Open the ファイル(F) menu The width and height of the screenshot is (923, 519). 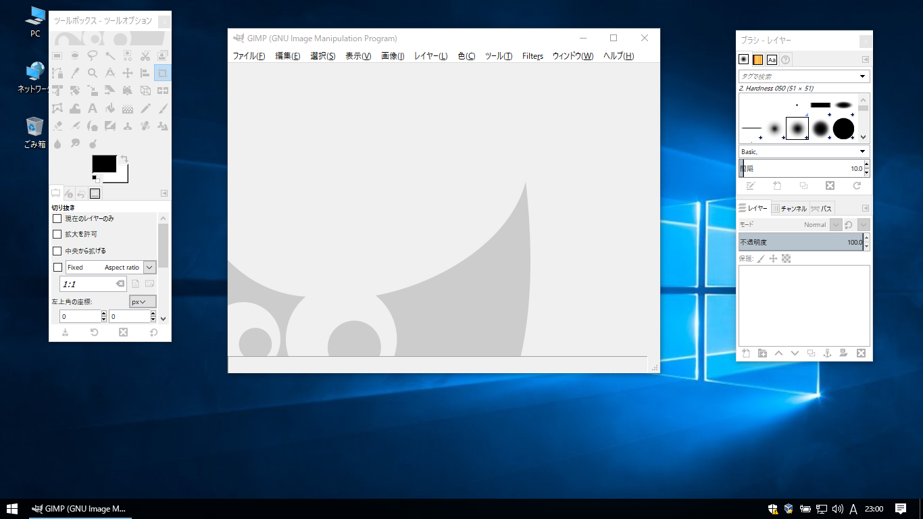tap(249, 56)
